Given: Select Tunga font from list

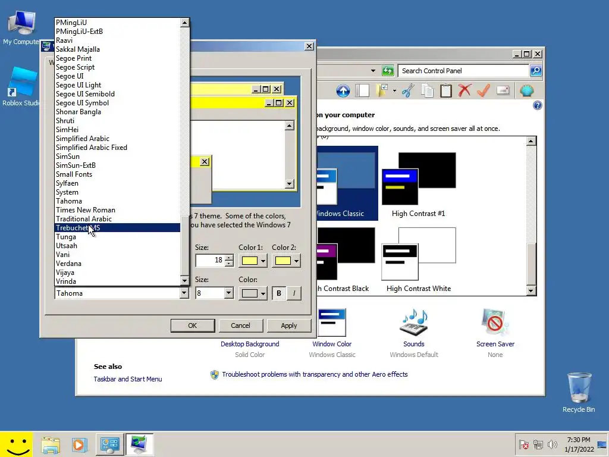Looking at the screenshot, I should pos(117,237).
